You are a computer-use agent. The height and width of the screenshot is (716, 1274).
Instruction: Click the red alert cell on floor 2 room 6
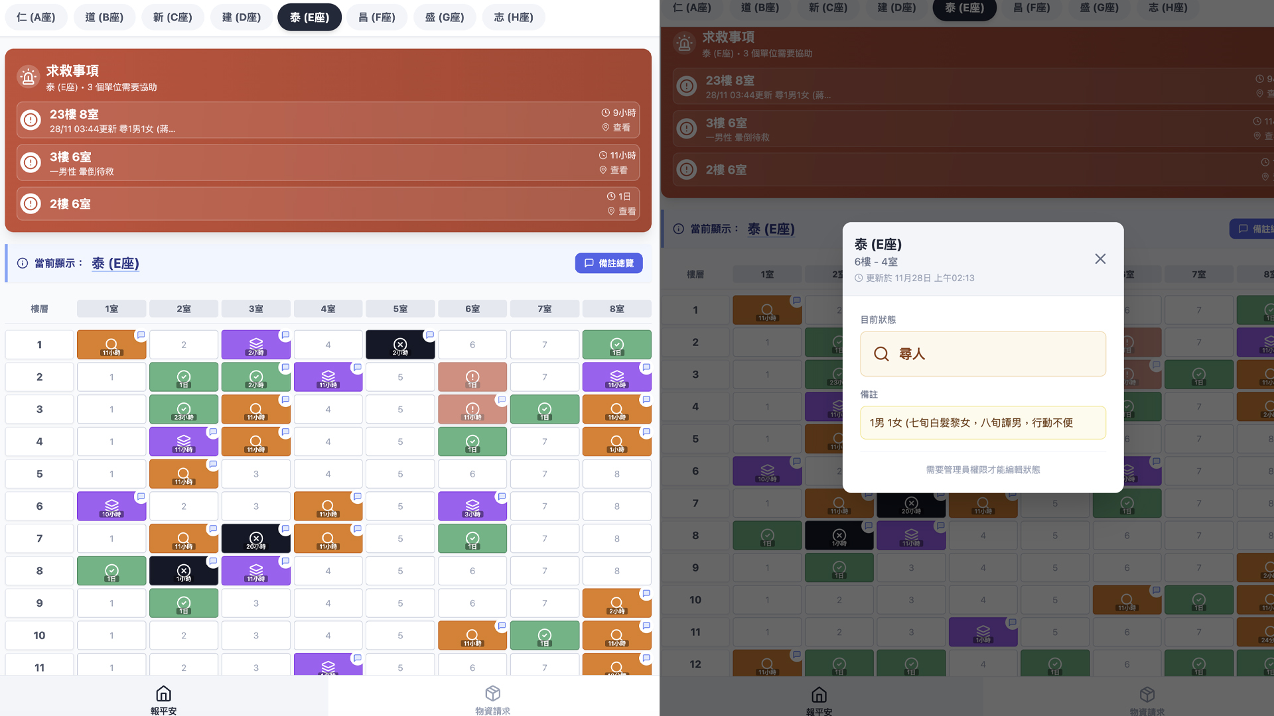tap(472, 377)
